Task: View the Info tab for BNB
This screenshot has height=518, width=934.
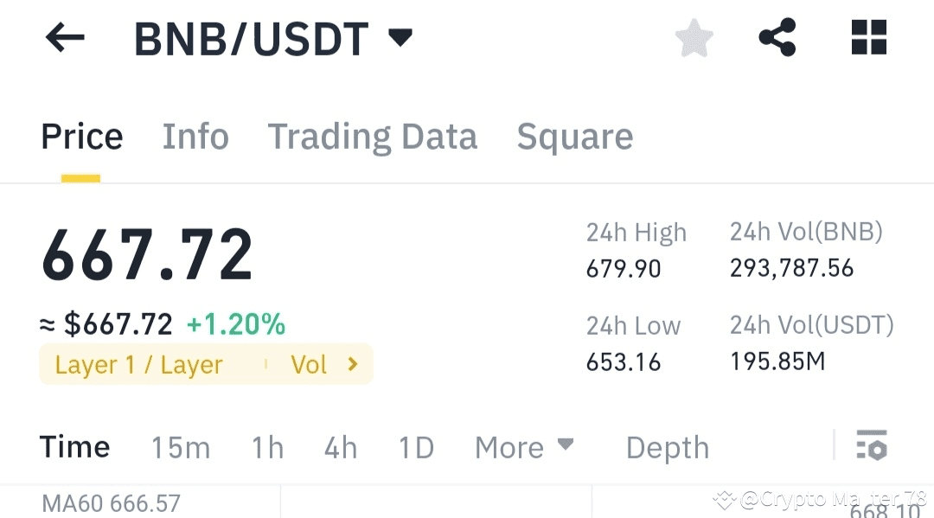Action: 195,136
